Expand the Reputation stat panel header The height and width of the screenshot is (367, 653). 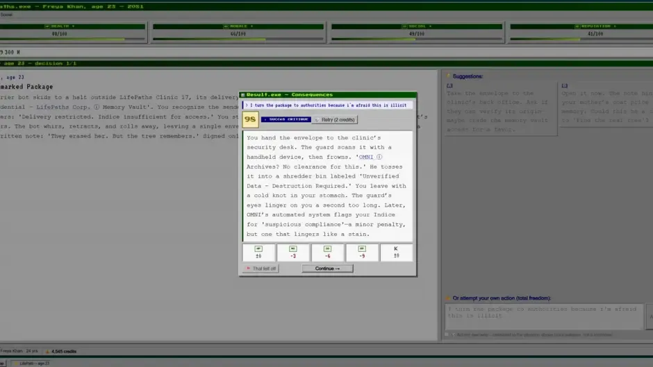click(595, 26)
